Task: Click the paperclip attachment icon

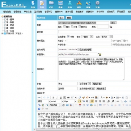Action: coord(39,105)
